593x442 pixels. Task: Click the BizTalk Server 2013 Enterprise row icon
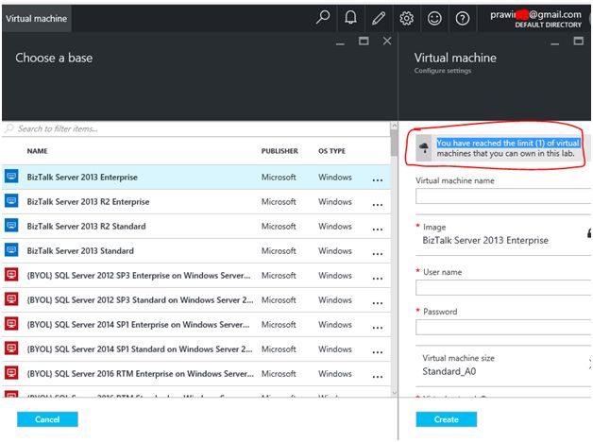pos(11,177)
